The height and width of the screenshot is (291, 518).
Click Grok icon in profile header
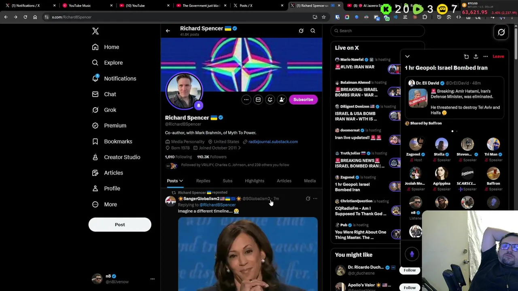[x=301, y=31]
